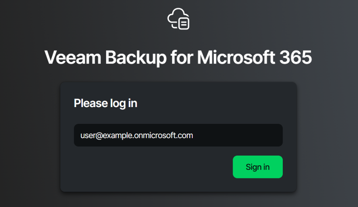Click the empty right end of email field
This screenshot has width=358, height=207.
tap(237, 135)
